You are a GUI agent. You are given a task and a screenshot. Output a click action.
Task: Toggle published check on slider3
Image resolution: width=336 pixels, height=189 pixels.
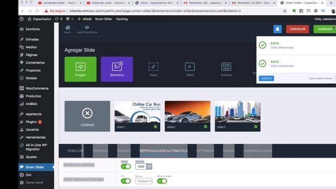click(256, 127)
